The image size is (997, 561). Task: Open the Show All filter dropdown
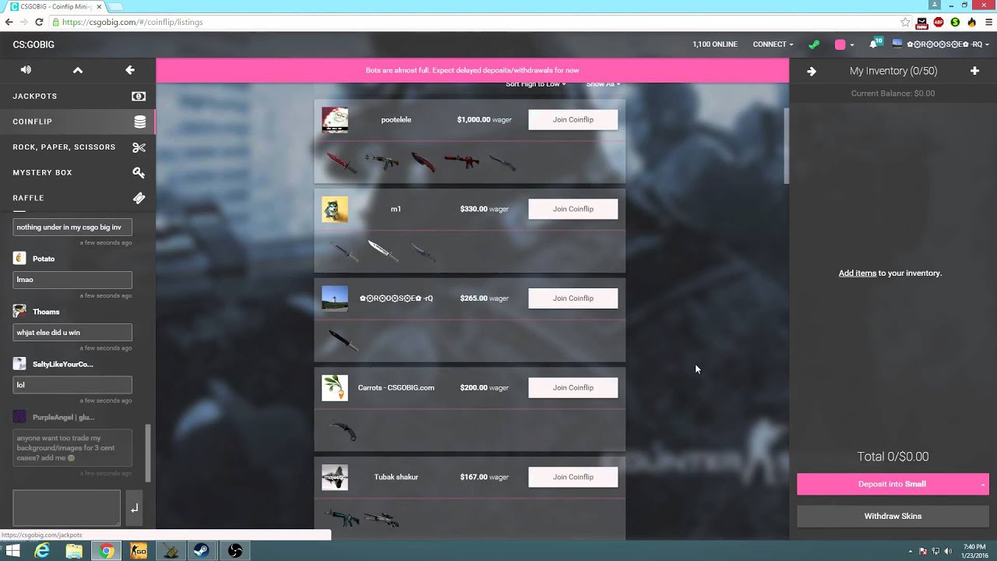604,84
